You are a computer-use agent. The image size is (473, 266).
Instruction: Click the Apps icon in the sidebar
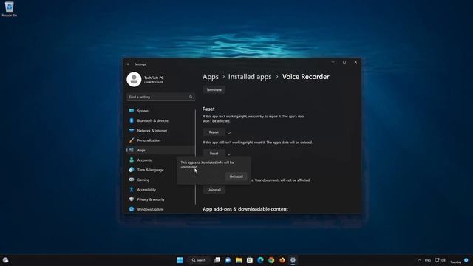pyautogui.click(x=132, y=150)
